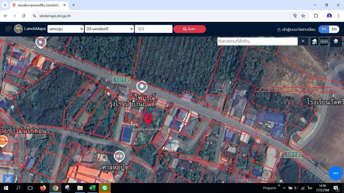Open a new browser tab

coord(73,5)
